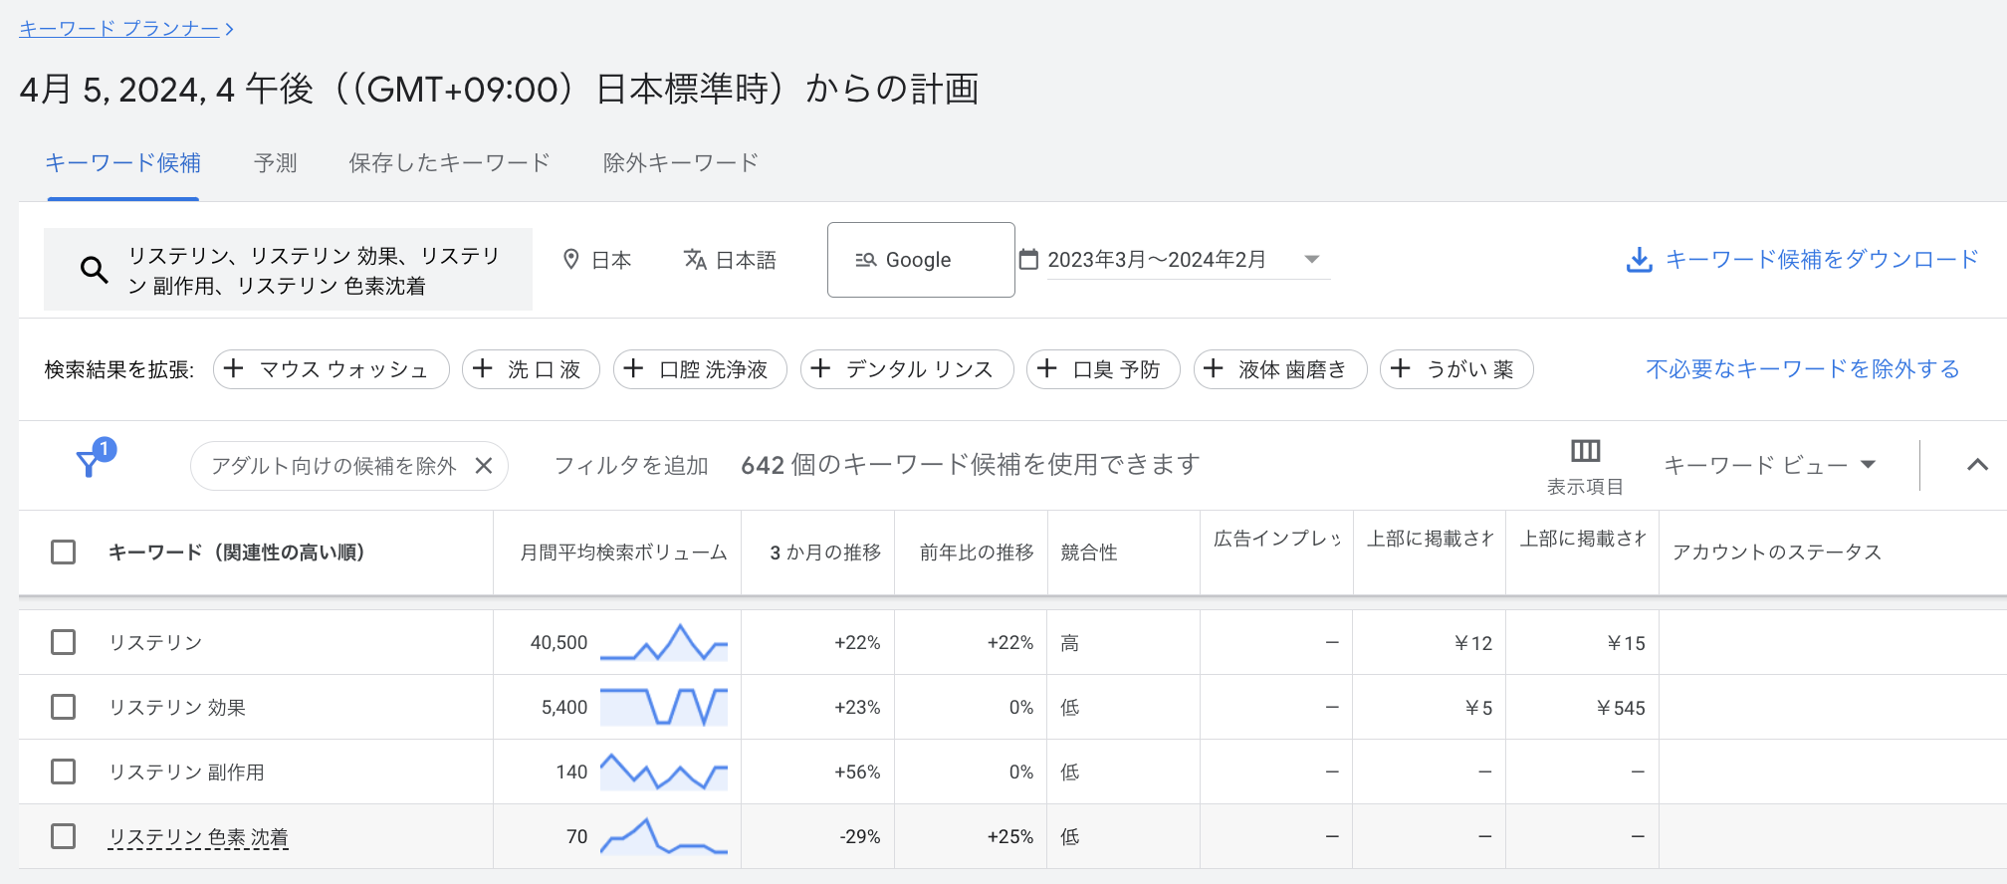Switch to the 予測 tab

pos(276,162)
